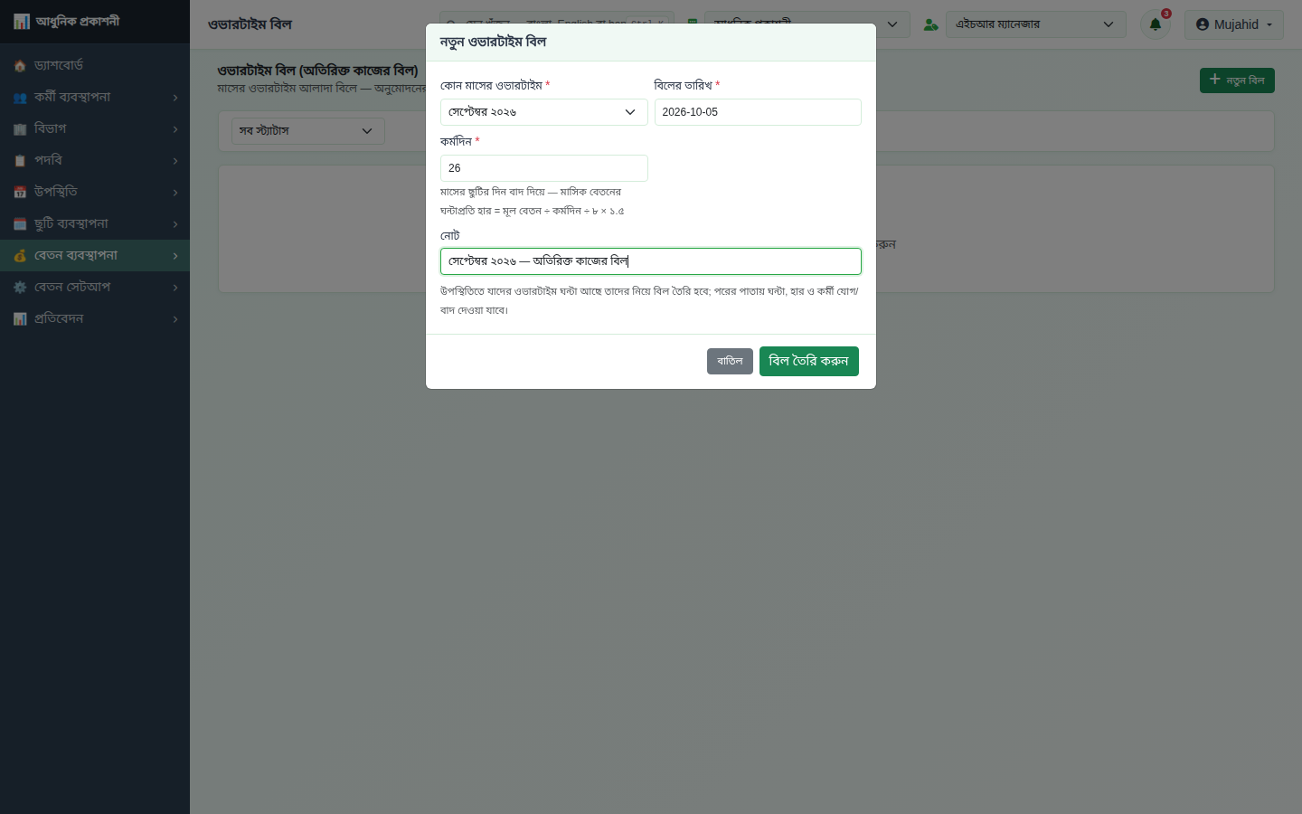Screen dimensions: 1302x814
Task: Click the green role user icon
Action: click(930, 24)
